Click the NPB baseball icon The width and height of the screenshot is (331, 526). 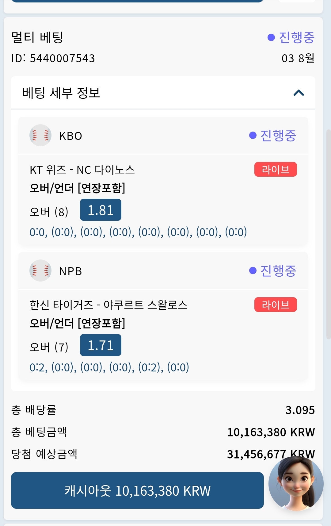tap(40, 271)
